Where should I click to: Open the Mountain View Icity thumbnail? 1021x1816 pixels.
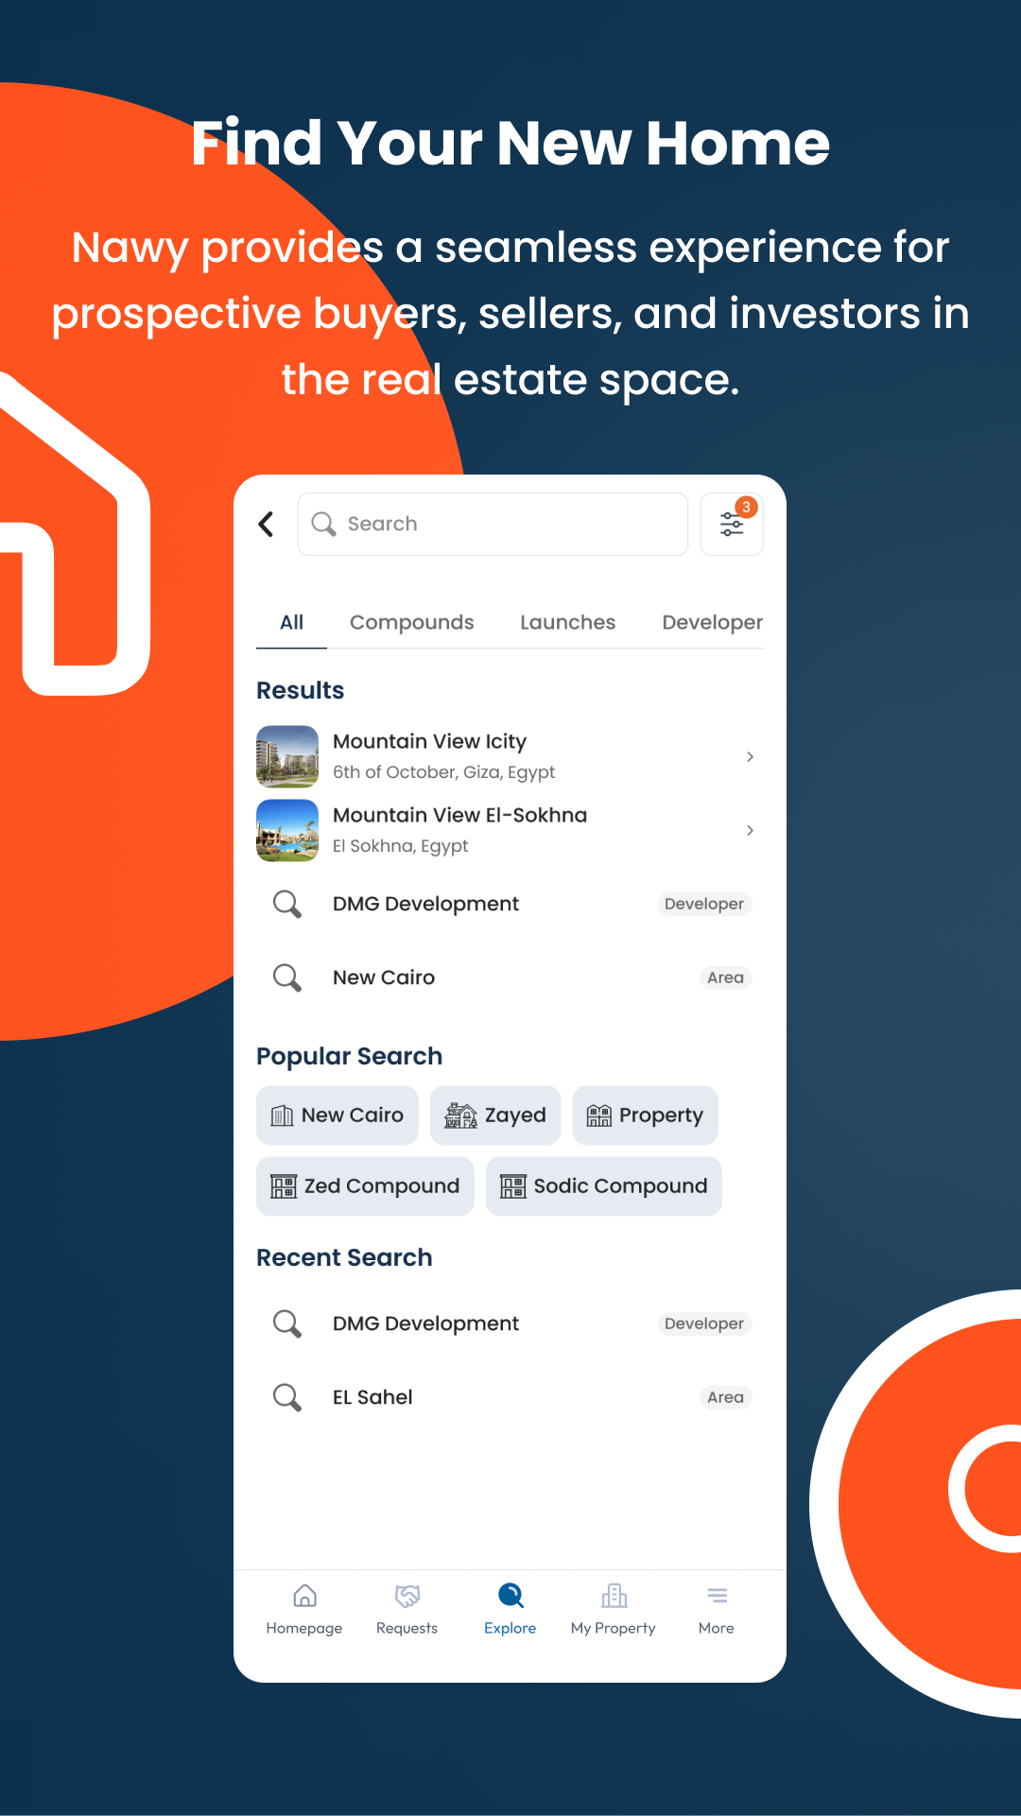click(x=287, y=756)
